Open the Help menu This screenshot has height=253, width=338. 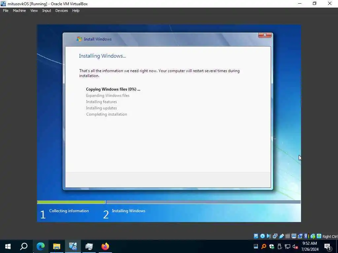(x=76, y=11)
